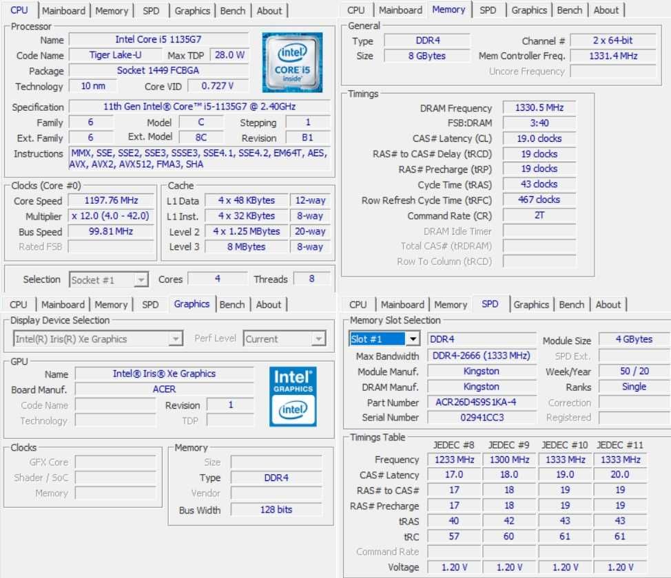Click the Week/Year value '50 / 20'
This screenshot has height=578, width=671.
[x=634, y=371]
